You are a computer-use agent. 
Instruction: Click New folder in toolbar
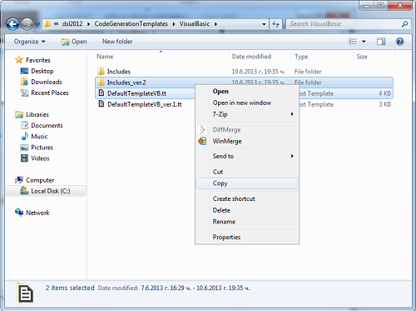(x=117, y=42)
